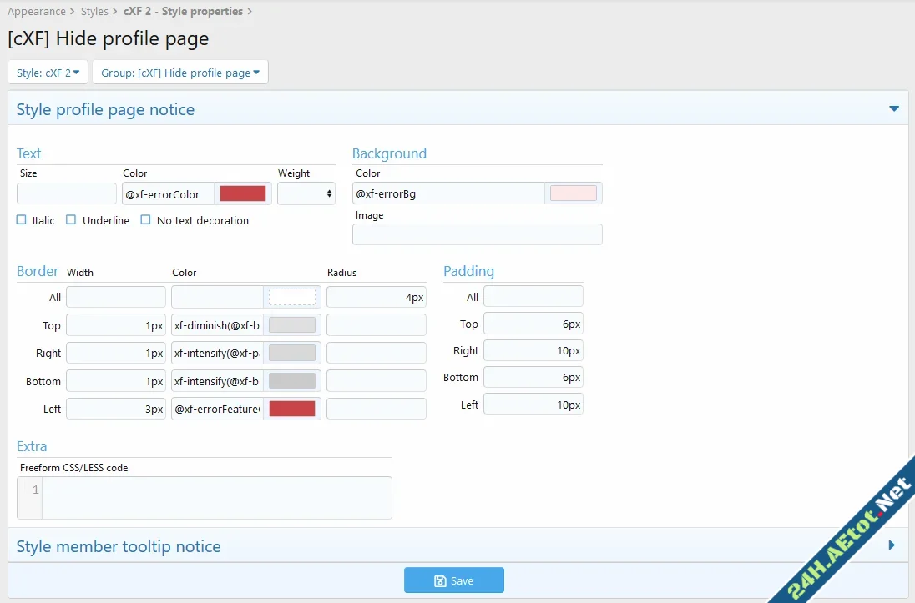Open the Style: cXF 2 dropdown
This screenshot has width=915, height=603.
click(x=48, y=72)
